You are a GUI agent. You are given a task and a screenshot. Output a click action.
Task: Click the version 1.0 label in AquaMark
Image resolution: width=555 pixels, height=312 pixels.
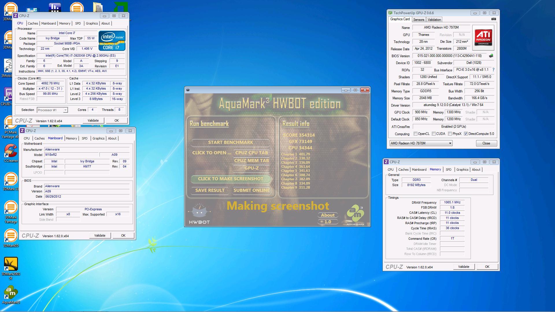coord(328,222)
